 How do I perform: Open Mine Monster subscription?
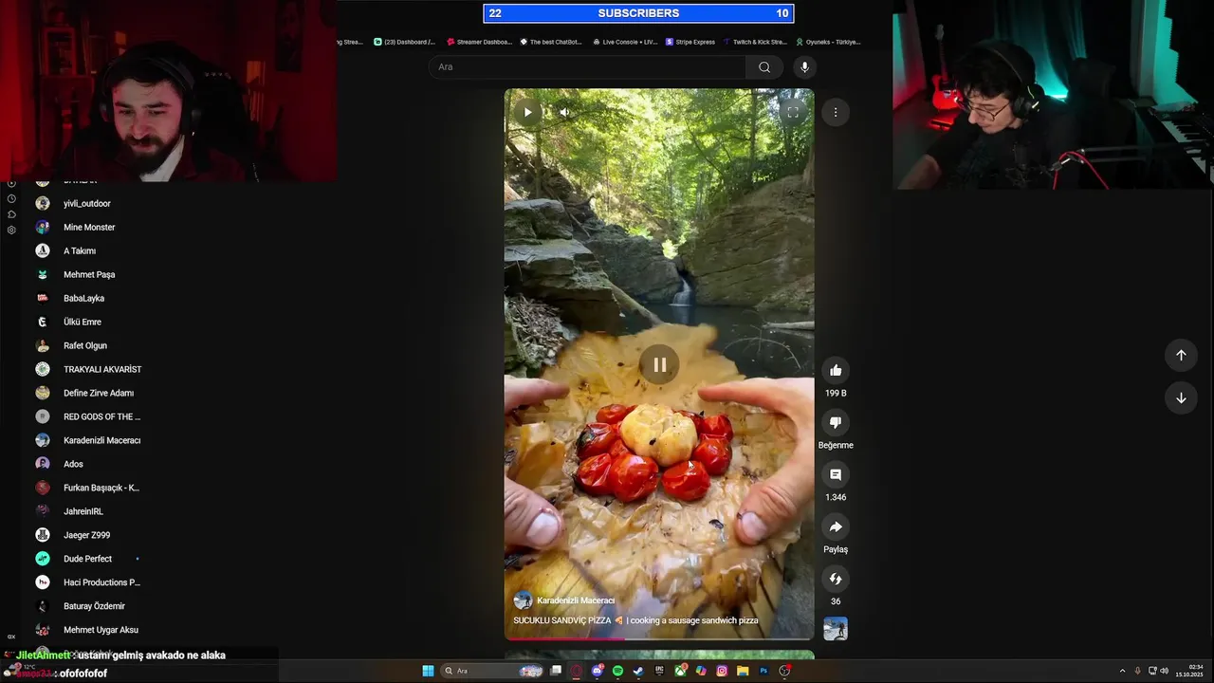tap(89, 228)
